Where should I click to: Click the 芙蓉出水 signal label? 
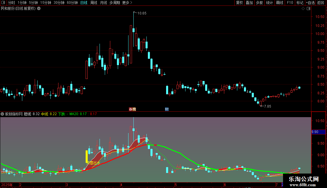[x=93, y=163]
